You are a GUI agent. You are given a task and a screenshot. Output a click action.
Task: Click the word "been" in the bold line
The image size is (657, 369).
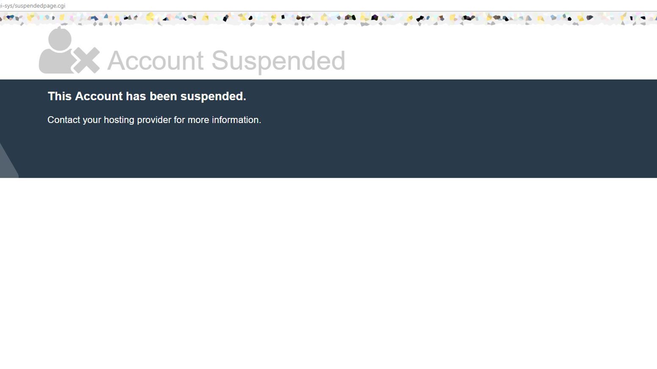coord(163,96)
